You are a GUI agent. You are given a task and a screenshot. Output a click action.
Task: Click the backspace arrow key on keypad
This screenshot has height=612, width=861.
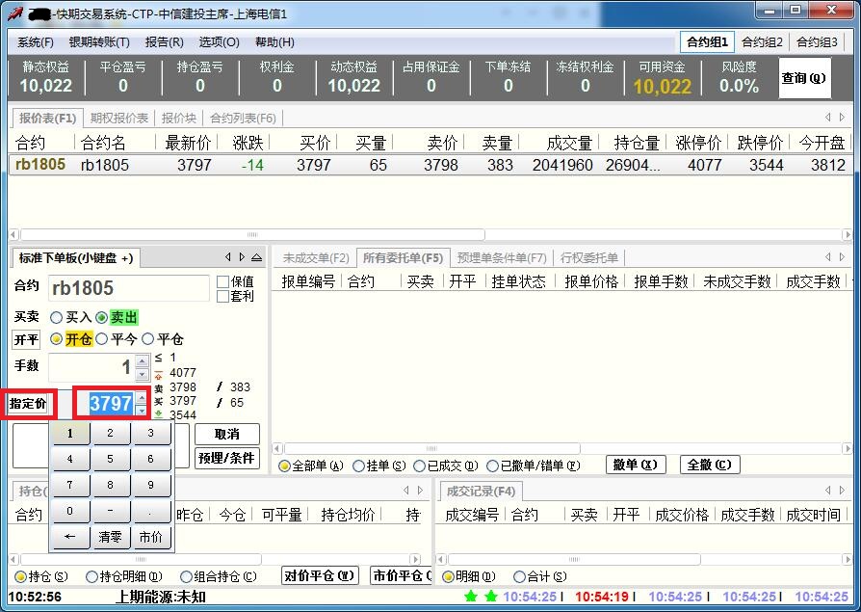tap(69, 537)
